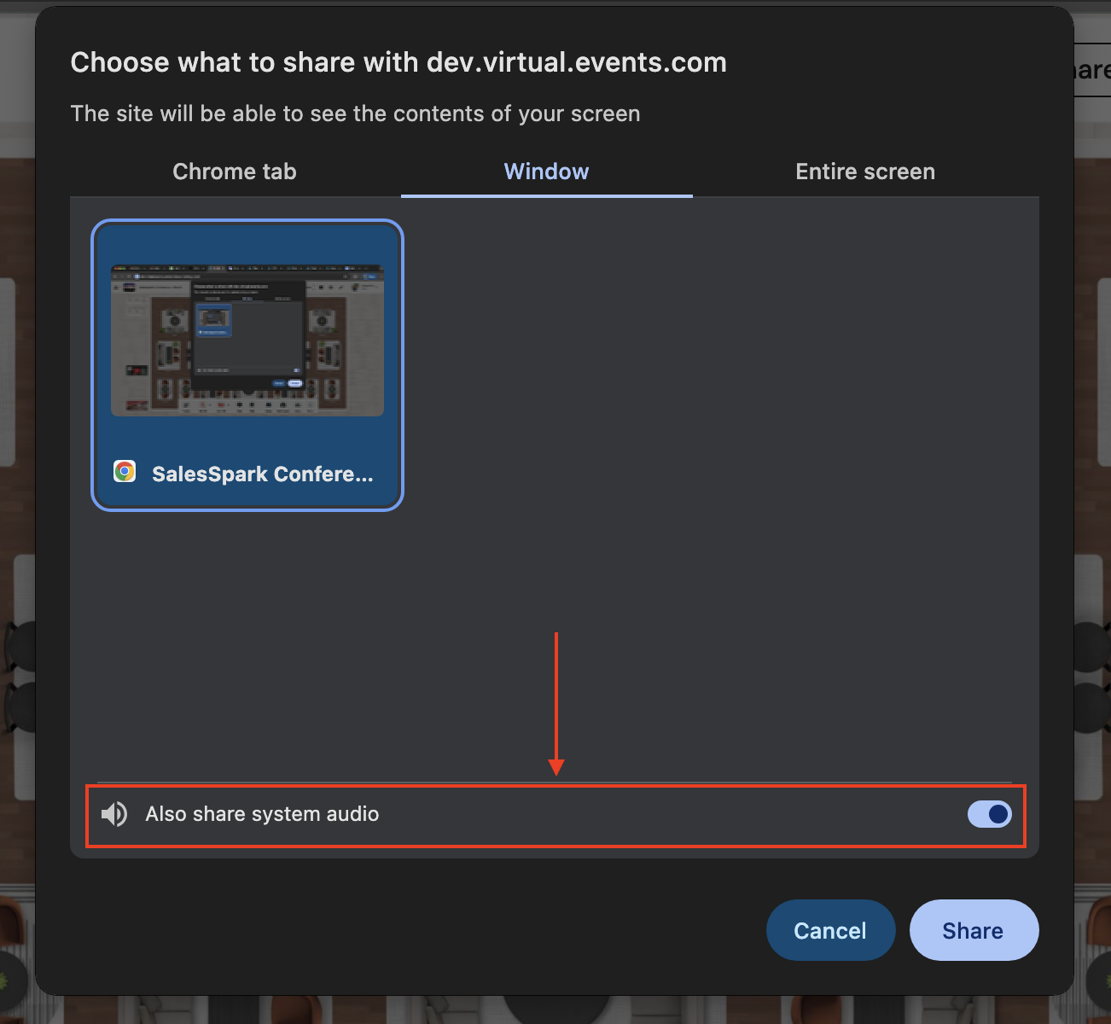Click the 'site will be able to see' subtitle
Screen dimensions: 1111x1024
(355, 113)
